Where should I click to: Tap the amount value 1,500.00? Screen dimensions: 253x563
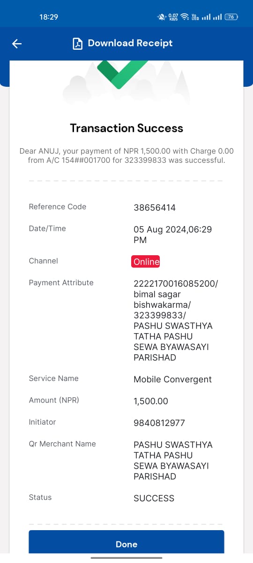[151, 401]
